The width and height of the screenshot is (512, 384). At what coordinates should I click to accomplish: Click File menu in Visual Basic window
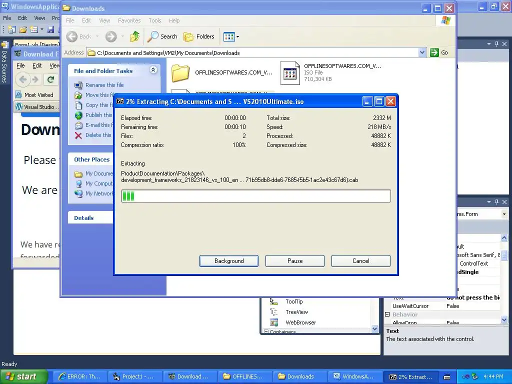(7, 18)
